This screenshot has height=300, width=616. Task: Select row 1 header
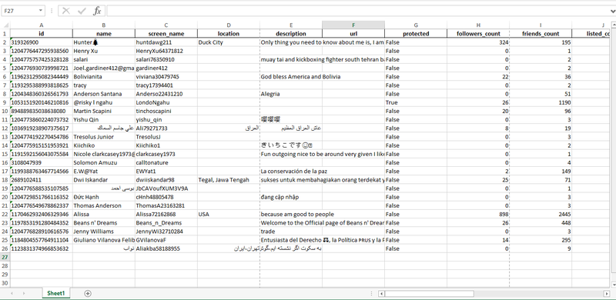click(5, 34)
